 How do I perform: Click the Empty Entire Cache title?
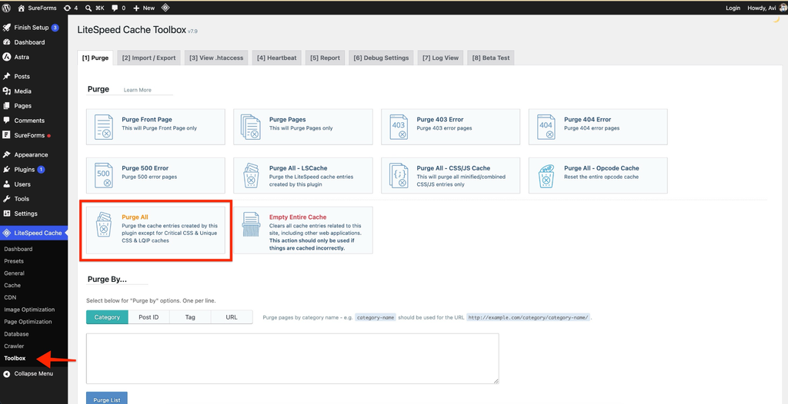298,217
